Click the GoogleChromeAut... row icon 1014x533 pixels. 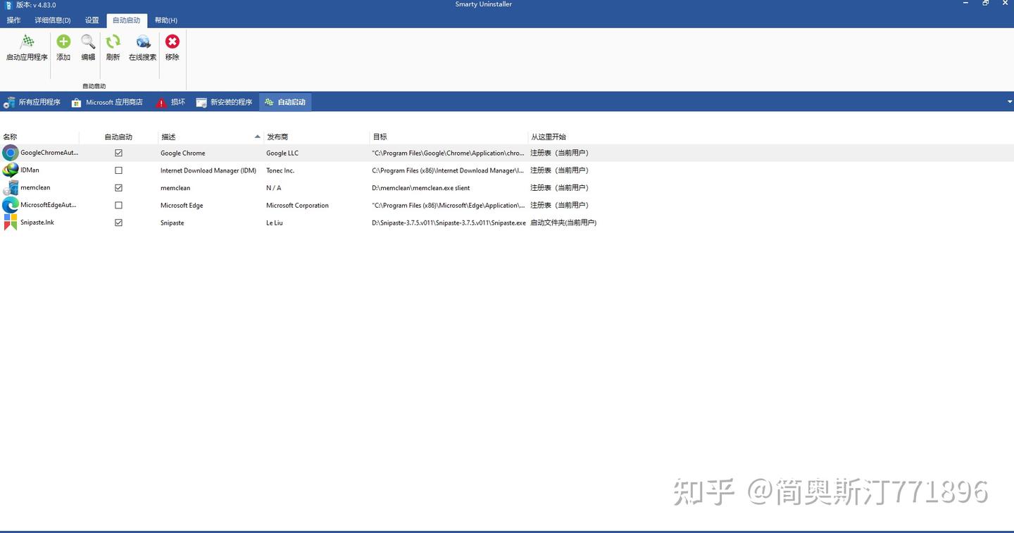[x=10, y=153]
